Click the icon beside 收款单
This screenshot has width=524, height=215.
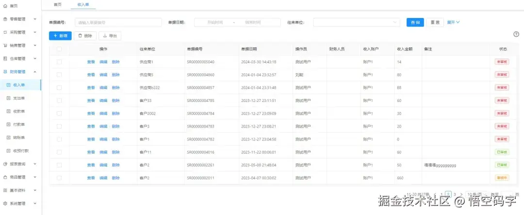point(9,111)
